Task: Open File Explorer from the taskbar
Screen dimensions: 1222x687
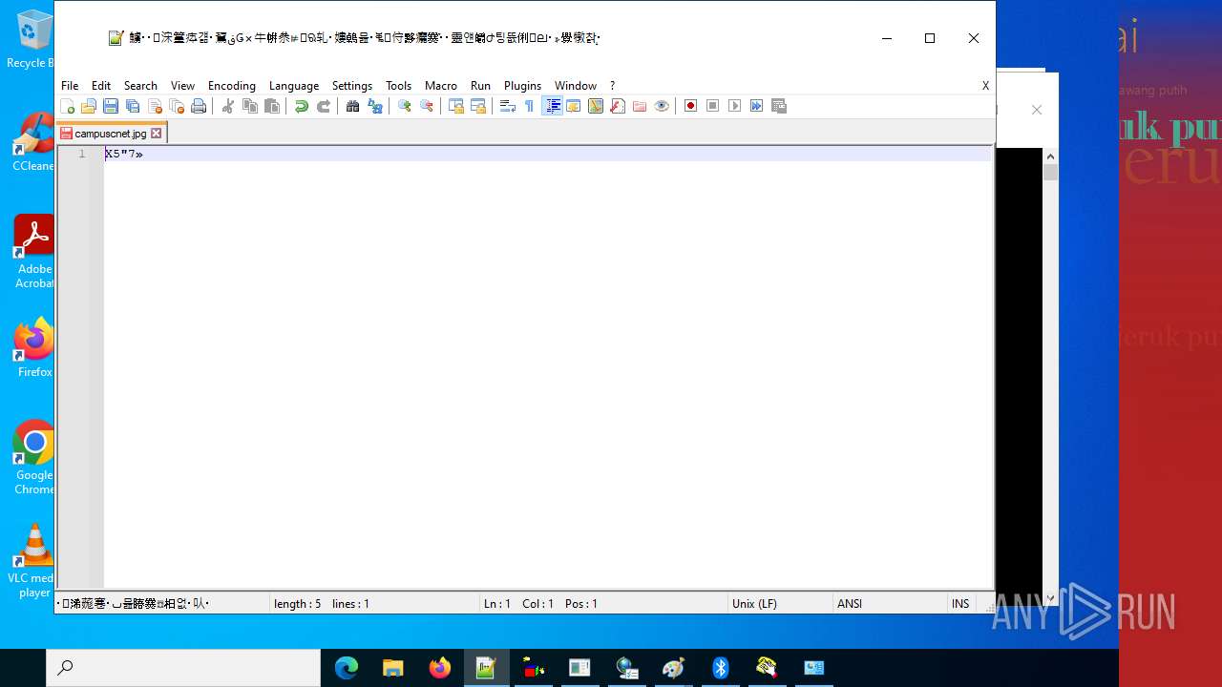Action: tap(393, 668)
